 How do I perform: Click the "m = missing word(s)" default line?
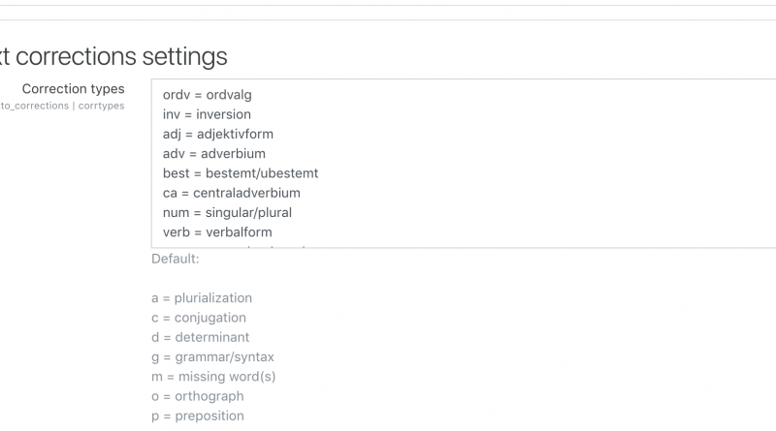click(x=213, y=377)
